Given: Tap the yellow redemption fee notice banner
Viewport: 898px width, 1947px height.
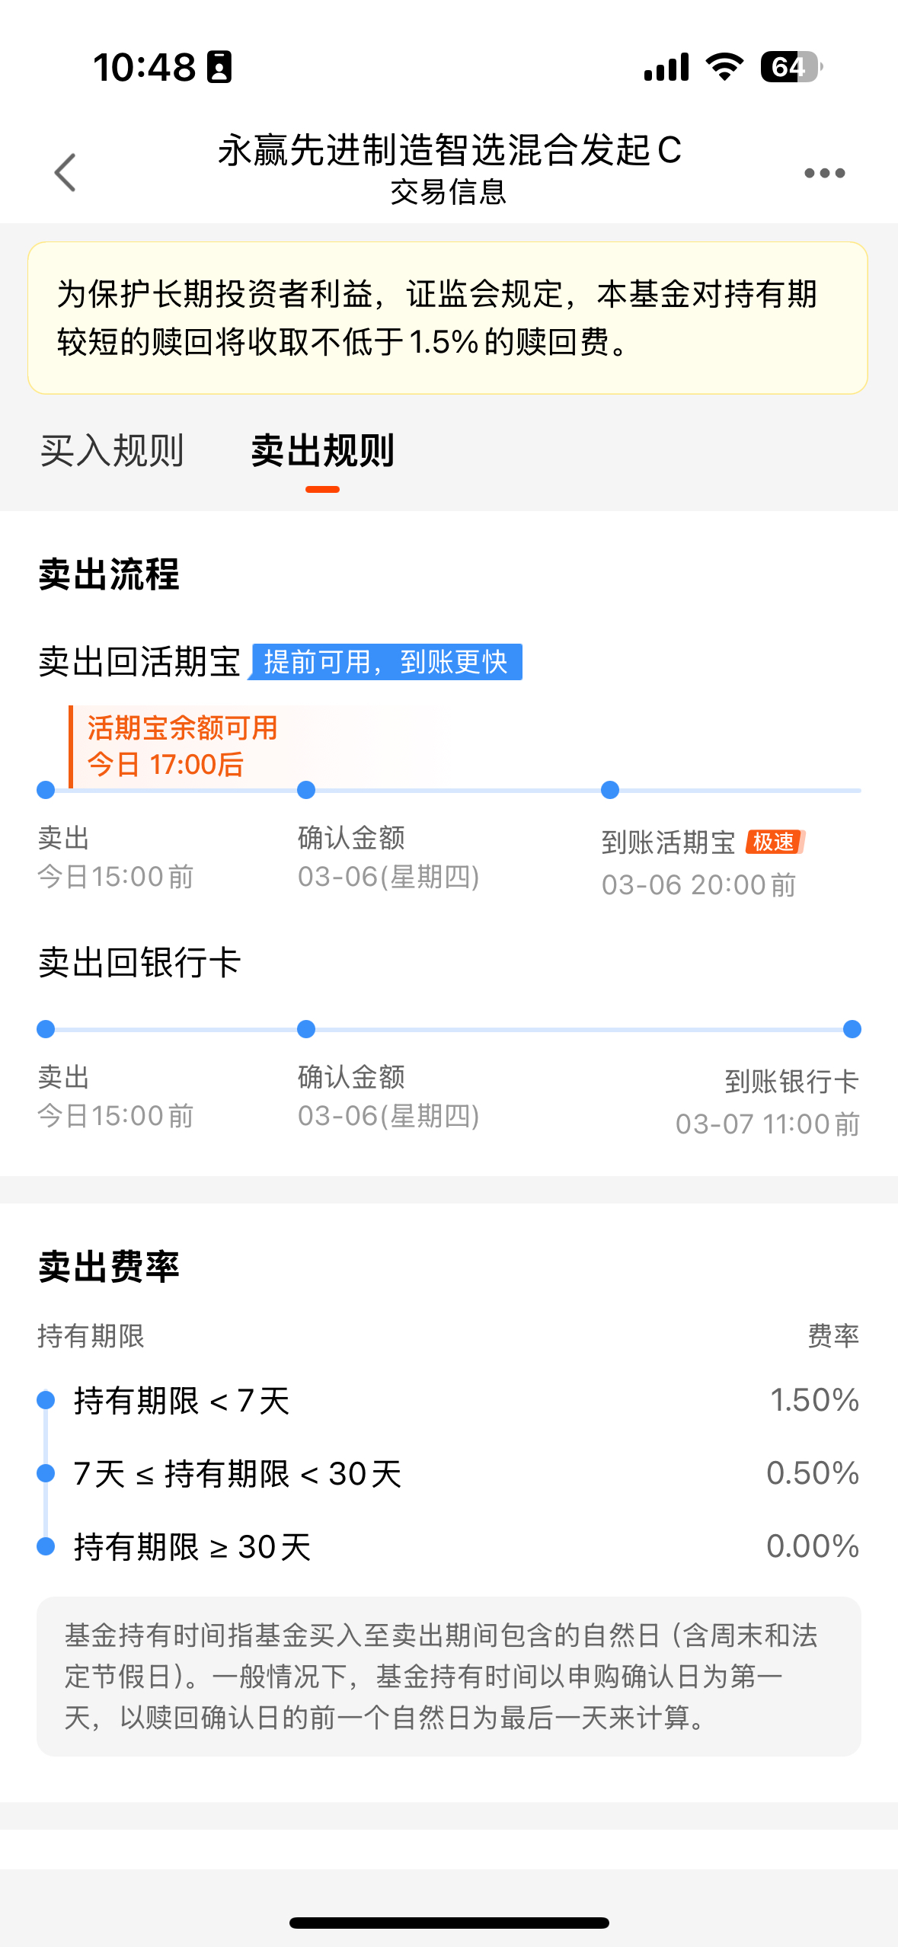Looking at the screenshot, I should [x=448, y=318].
